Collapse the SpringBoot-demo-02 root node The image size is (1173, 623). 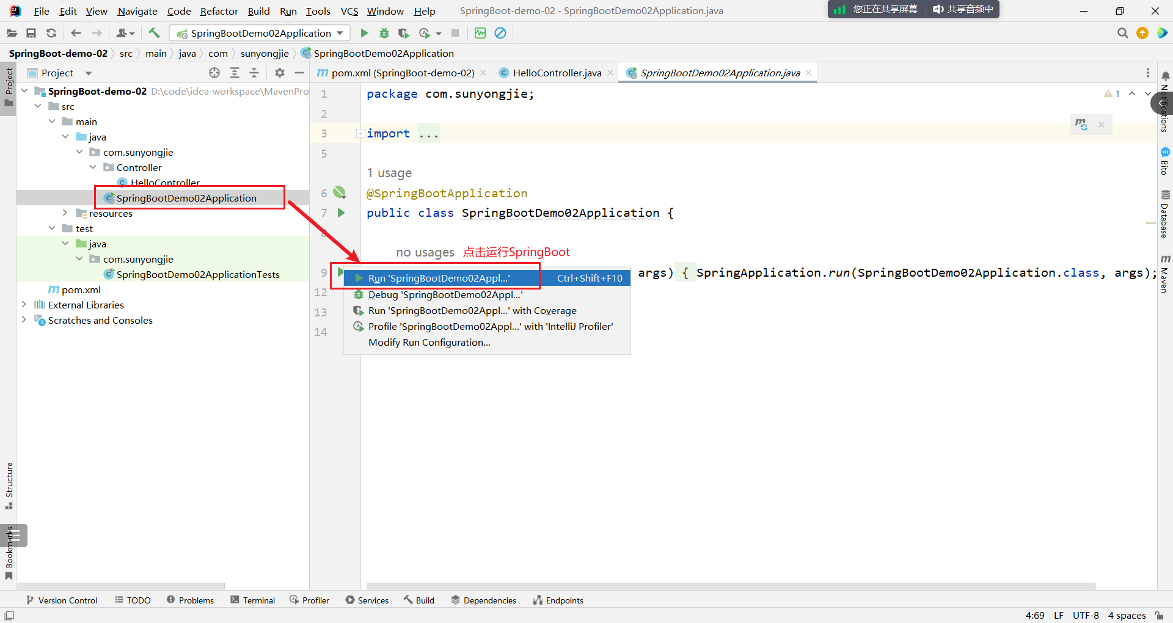[24, 91]
